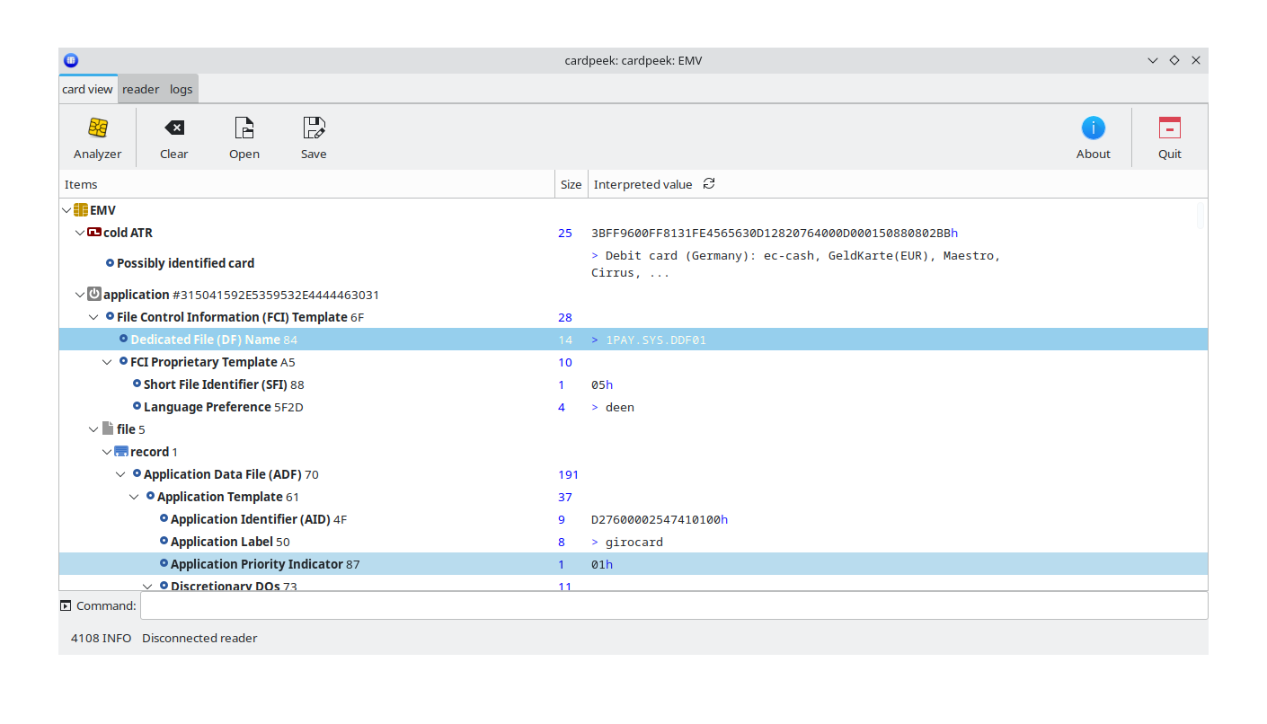Select the Analyzer tool in the toolbar
Image resolution: width=1267 pixels, height=724 pixels.
[x=96, y=135]
